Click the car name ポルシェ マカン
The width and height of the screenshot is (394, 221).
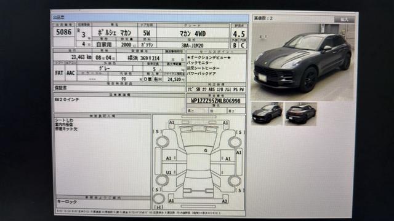click(x=115, y=33)
